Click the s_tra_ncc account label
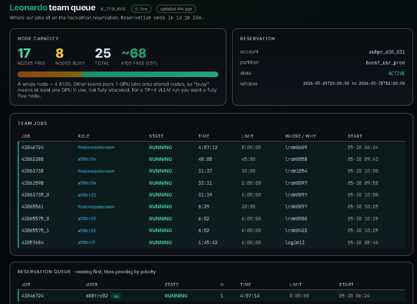The image size is (417, 304). point(113,9)
